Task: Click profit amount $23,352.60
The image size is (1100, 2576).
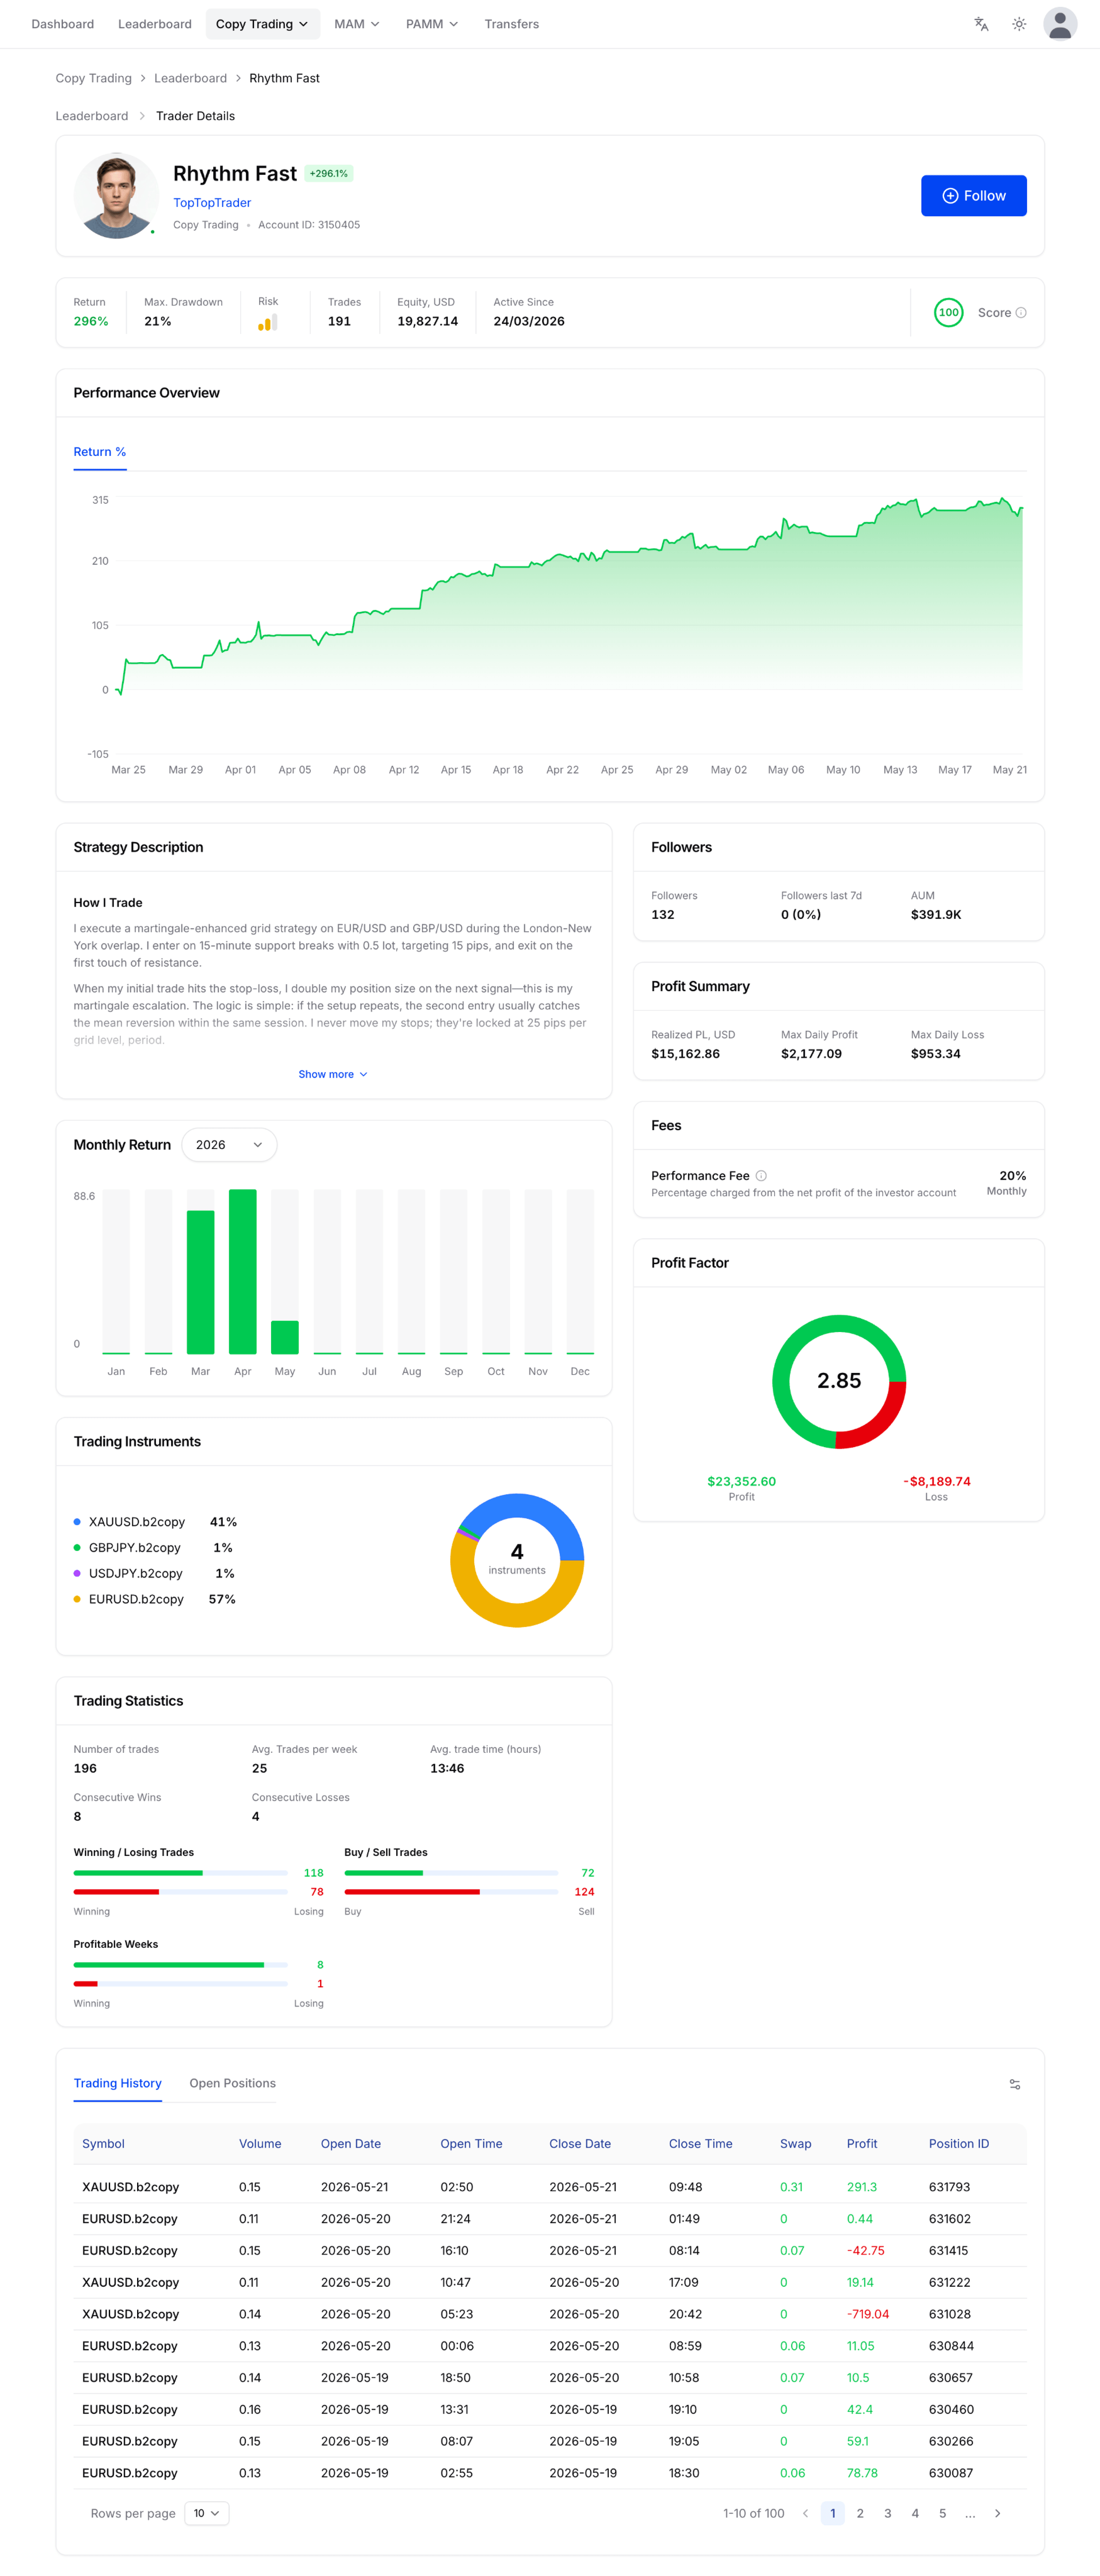Action: pos(742,1482)
